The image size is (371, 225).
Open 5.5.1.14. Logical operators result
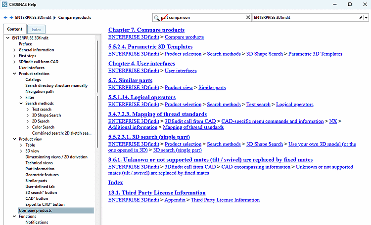tap(142, 97)
